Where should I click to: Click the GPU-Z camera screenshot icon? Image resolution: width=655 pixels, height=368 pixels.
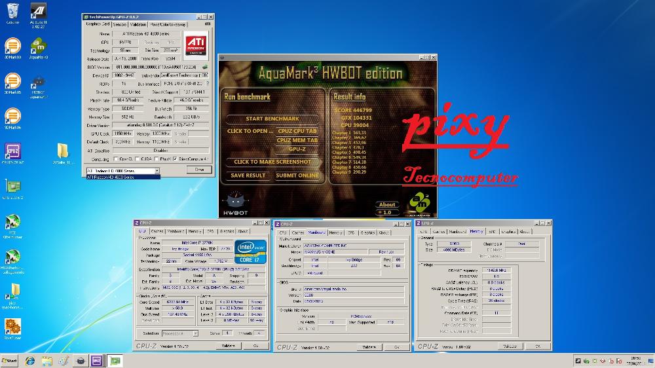208,24
